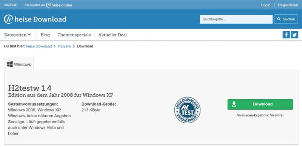Click the H2testw breadcrumb link
The image size is (302, 147).
pyautogui.click(x=64, y=46)
